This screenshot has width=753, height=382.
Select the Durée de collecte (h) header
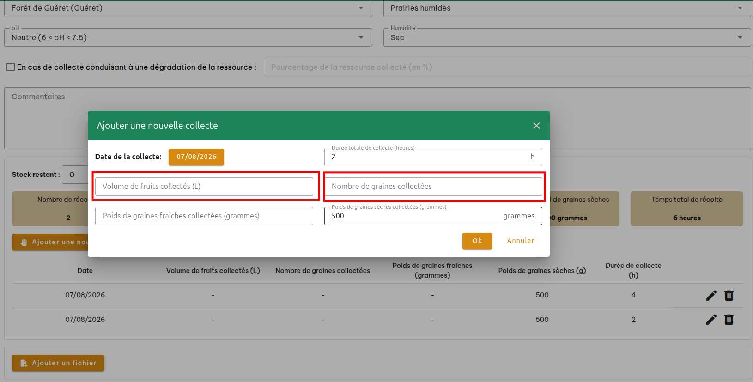(633, 270)
